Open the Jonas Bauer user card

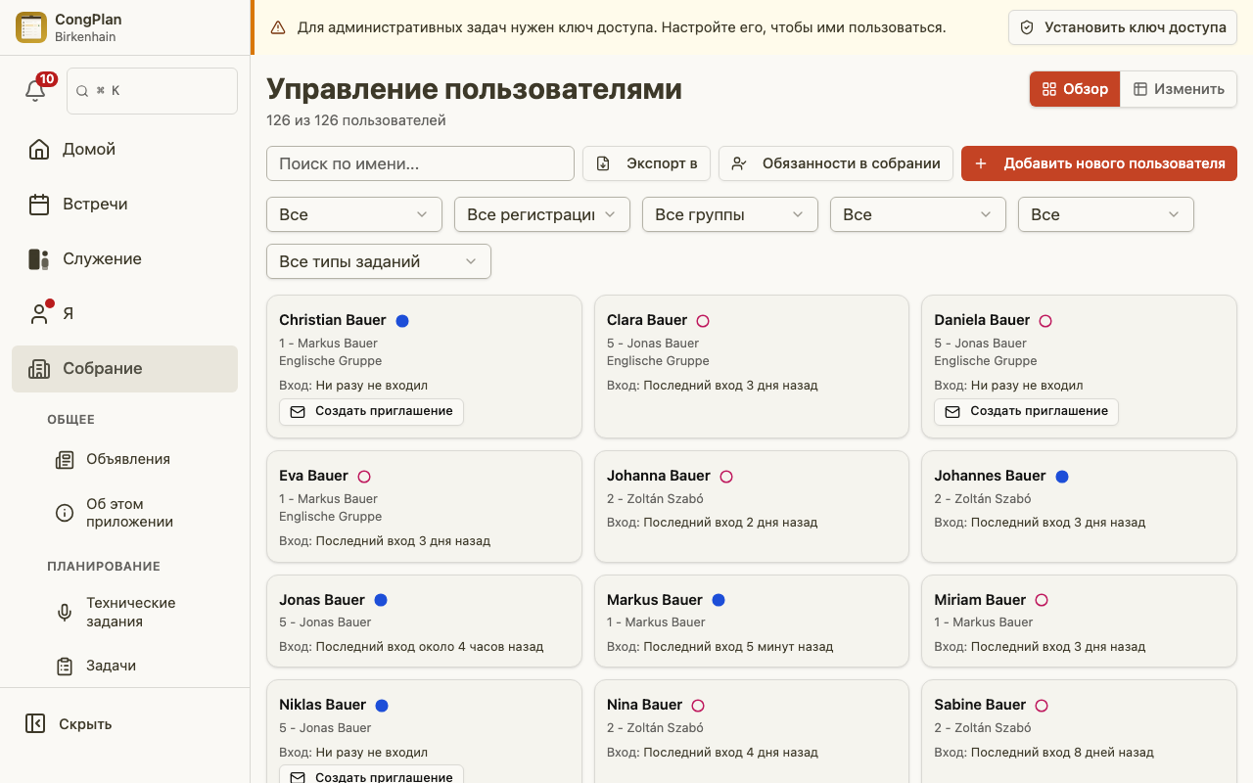pos(424,622)
